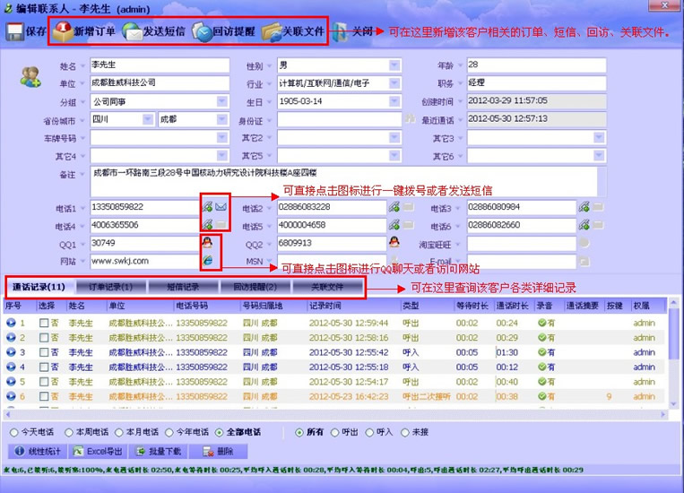Click the 发送短信 toolbar icon
This screenshot has height=493, width=684.
click(x=134, y=32)
